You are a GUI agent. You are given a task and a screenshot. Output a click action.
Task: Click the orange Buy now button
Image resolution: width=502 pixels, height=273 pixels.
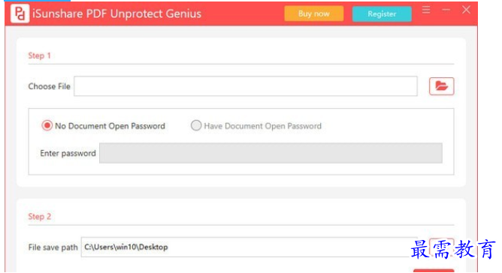point(314,13)
